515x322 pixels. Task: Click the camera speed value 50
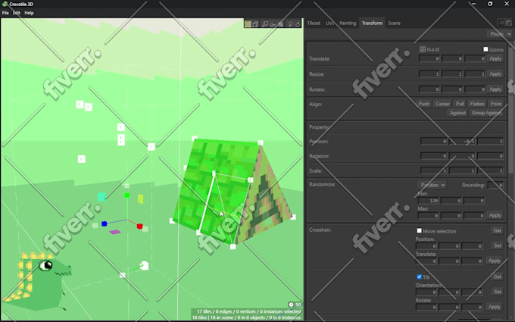pos(298,305)
